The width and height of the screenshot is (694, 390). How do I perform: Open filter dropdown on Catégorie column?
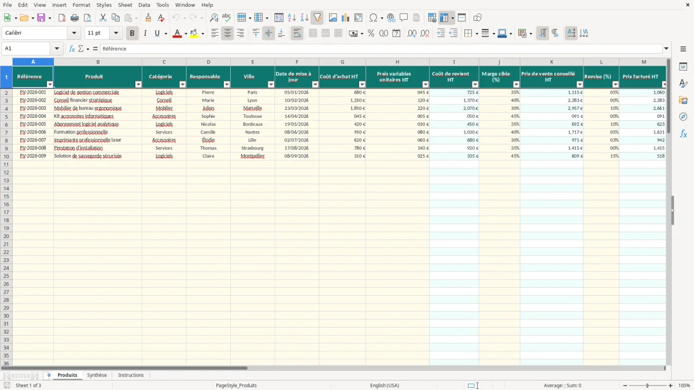183,84
